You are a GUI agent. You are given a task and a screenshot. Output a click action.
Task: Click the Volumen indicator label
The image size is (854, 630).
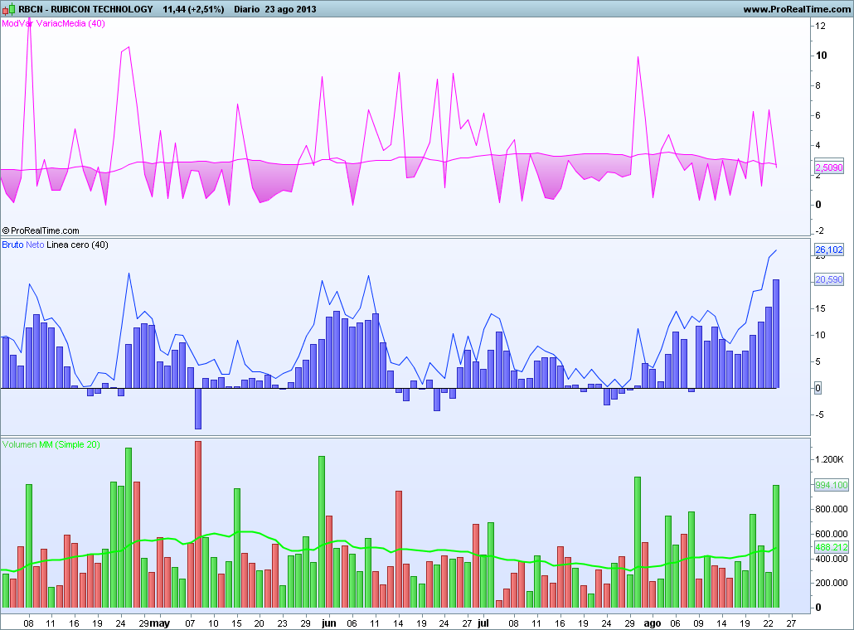click(19, 444)
